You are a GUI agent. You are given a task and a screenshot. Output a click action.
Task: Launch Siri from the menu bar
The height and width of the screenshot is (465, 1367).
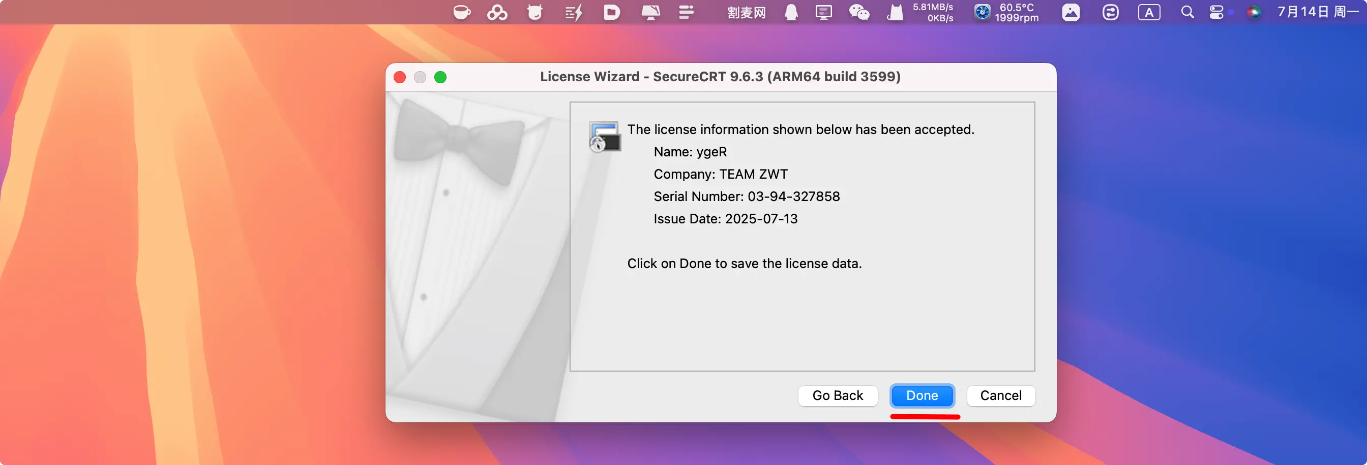tap(1254, 12)
